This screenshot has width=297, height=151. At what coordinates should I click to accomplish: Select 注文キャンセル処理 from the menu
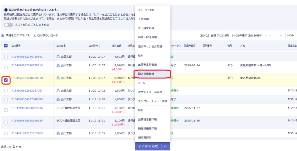pyautogui.click(x=150, y=46)
